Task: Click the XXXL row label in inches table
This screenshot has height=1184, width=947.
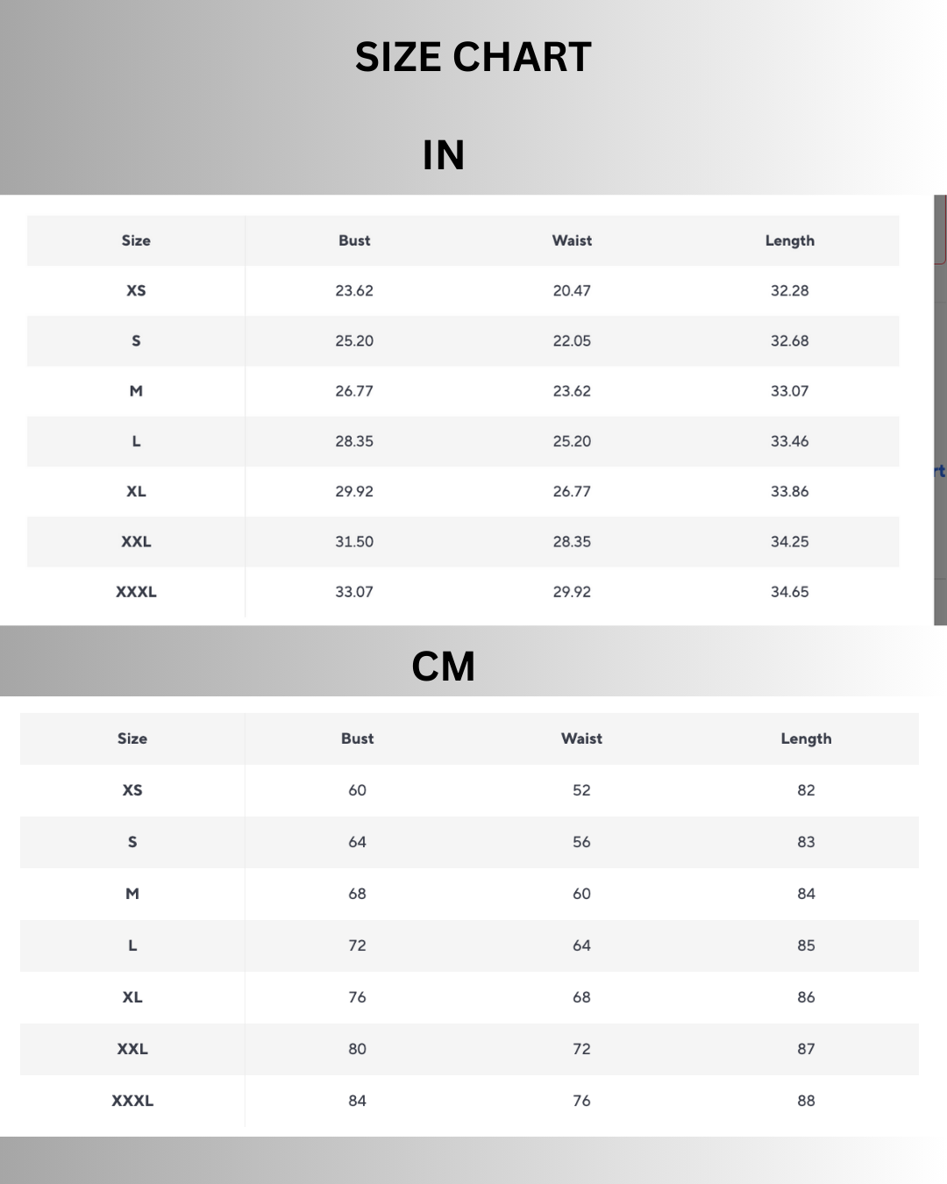Action: [136, 592]
